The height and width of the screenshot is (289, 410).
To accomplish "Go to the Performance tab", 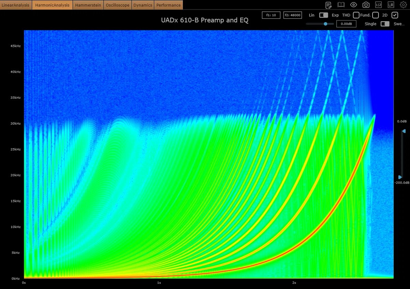I will pos(168,5).
